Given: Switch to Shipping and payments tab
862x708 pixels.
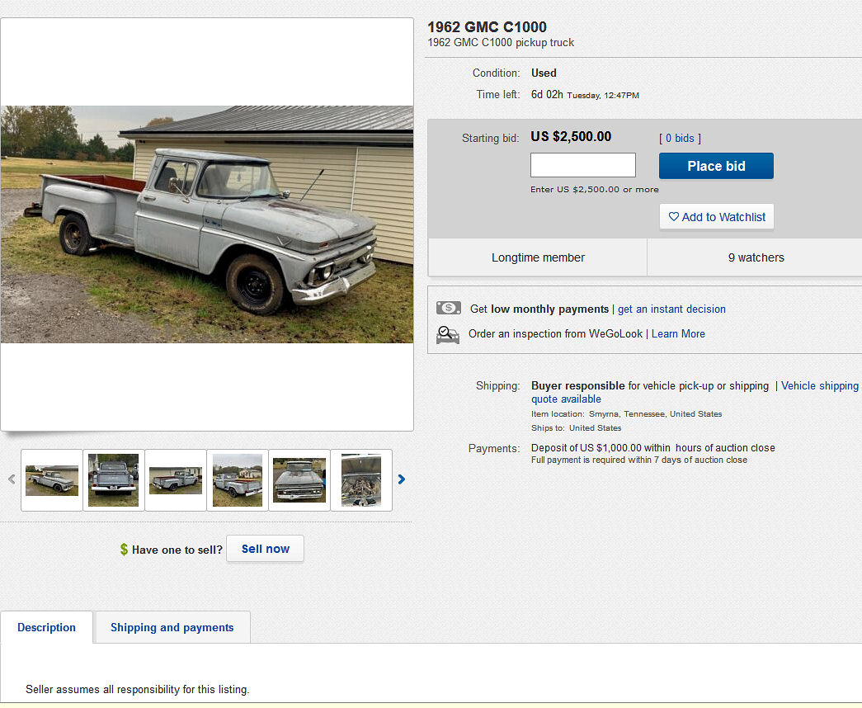Looking at the screenshot, I should point(172,628).
